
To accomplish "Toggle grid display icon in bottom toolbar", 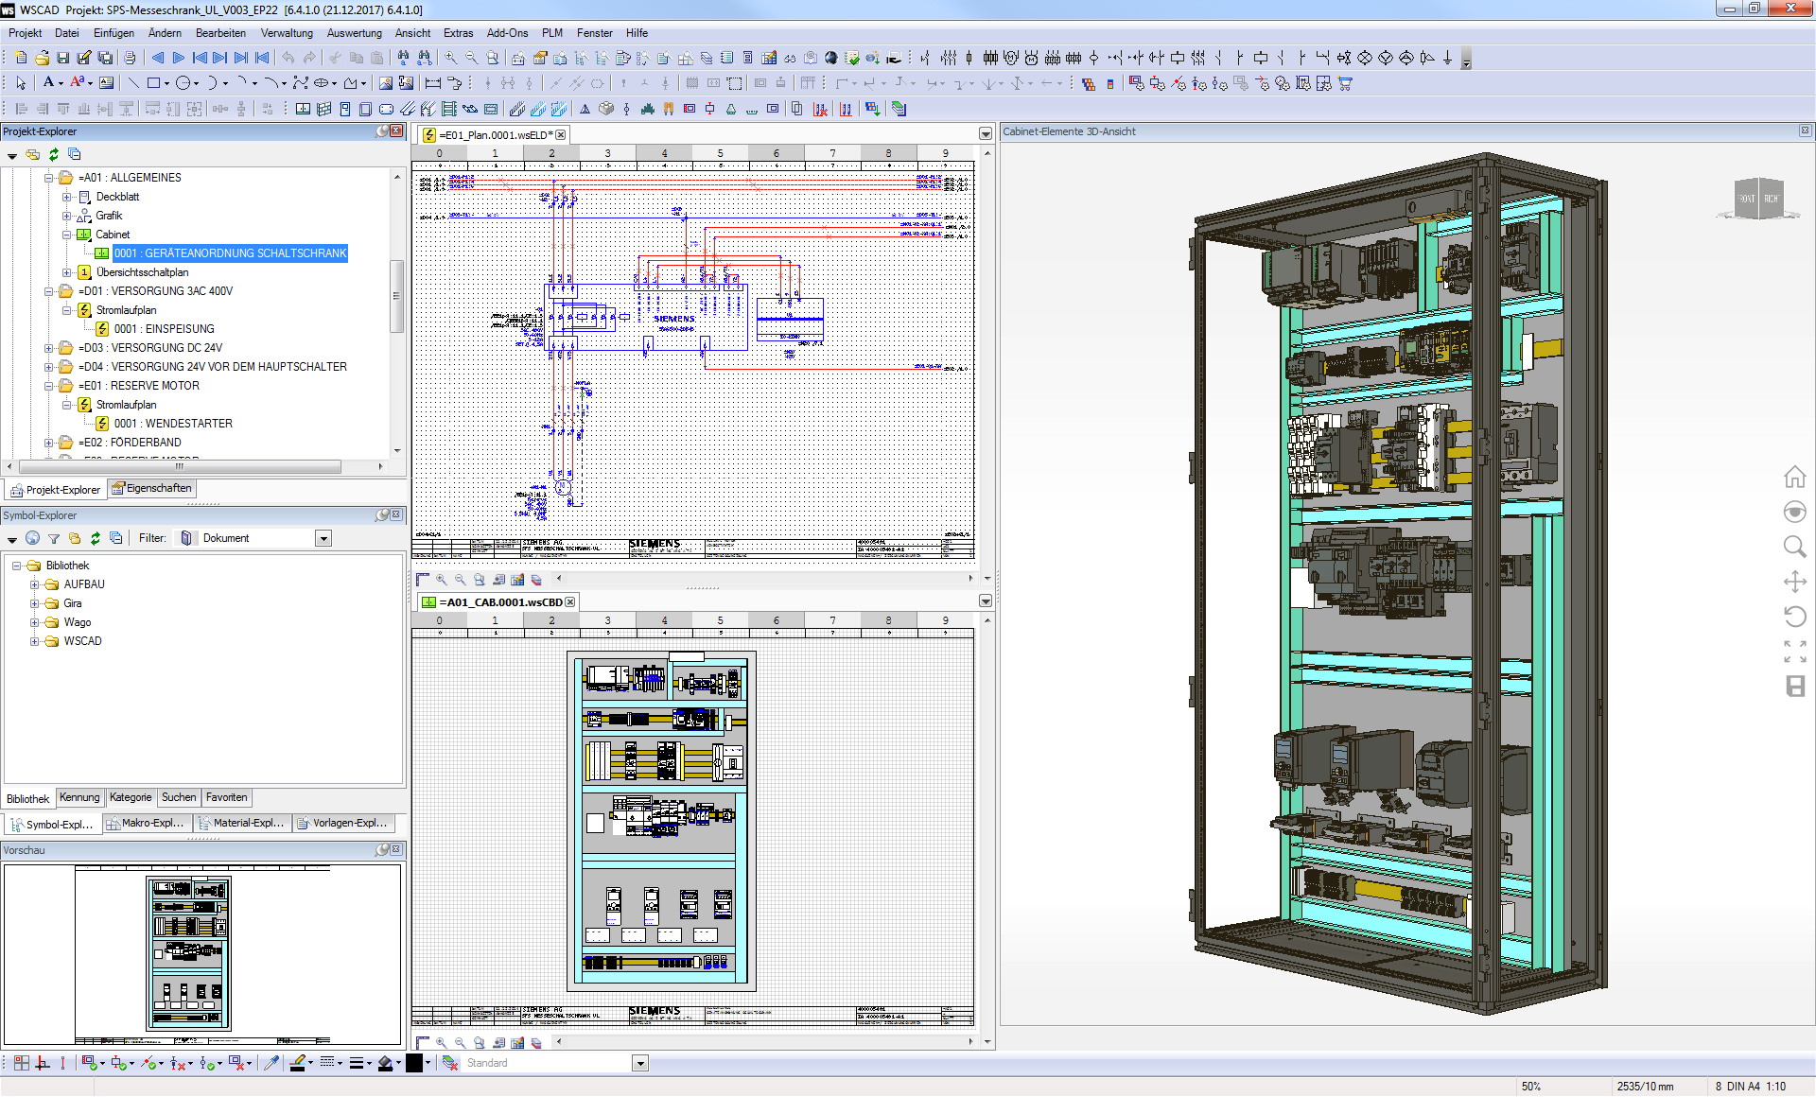I will coord(22,1063).
